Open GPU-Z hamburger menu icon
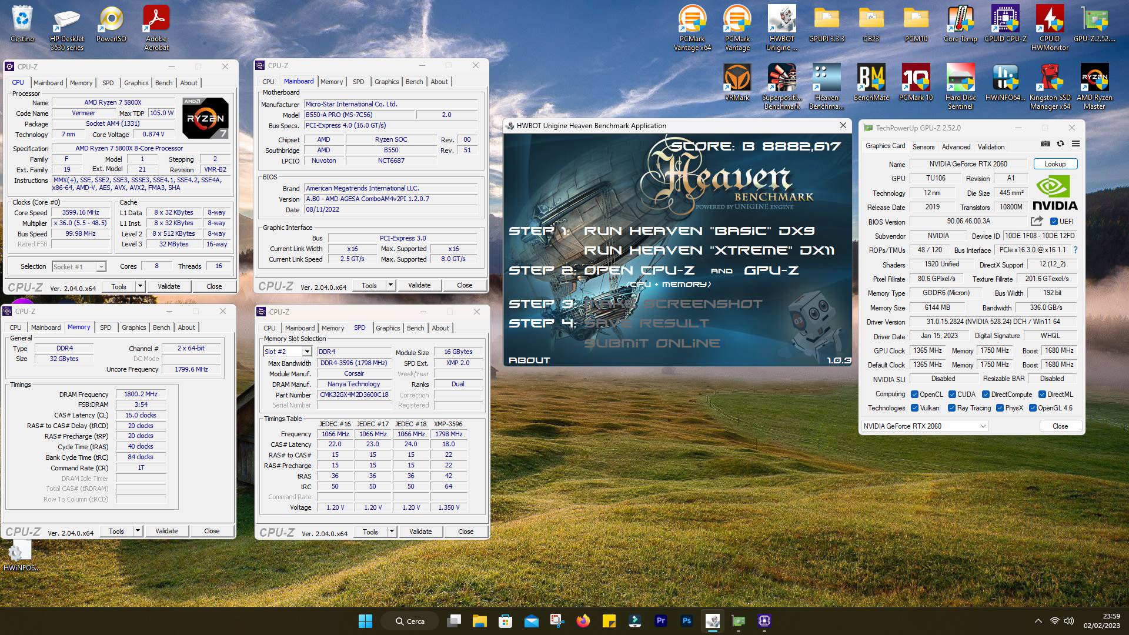The width and height of the screenshot is (1129, 635). coord(1075,144)
